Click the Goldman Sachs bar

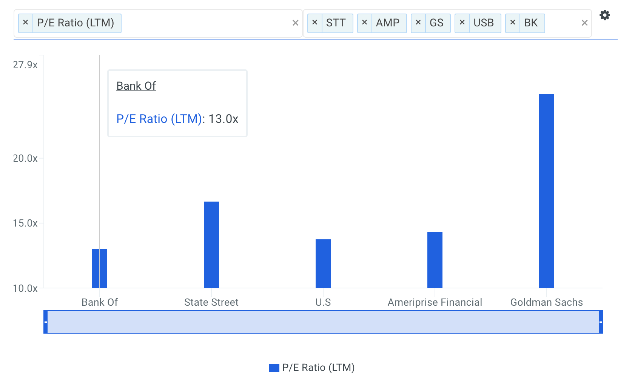[x=547, y=191]
